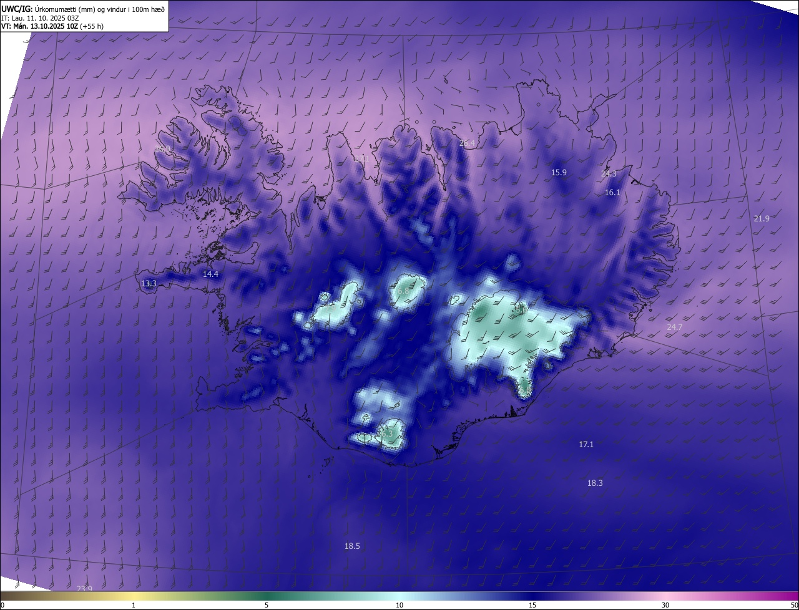This screenshot has height=610, width=799.
Task: Click the '15' tick on the colour scale
Action: point(532,606)
